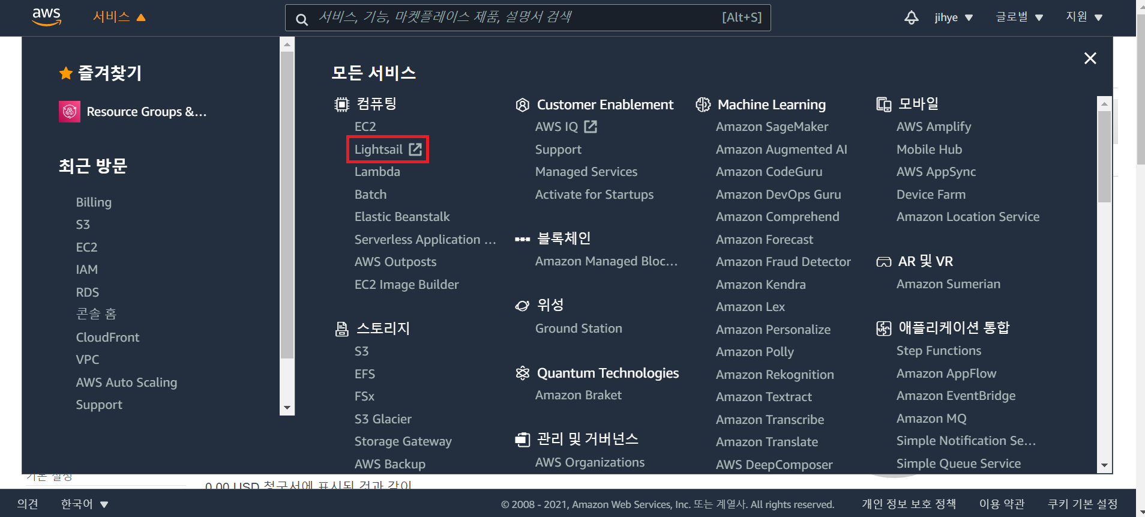Image resolution: width=1145 pixels, height=517 pixels.
Task: Open Billing from recent visits
Action: click(x=94, y=202)
